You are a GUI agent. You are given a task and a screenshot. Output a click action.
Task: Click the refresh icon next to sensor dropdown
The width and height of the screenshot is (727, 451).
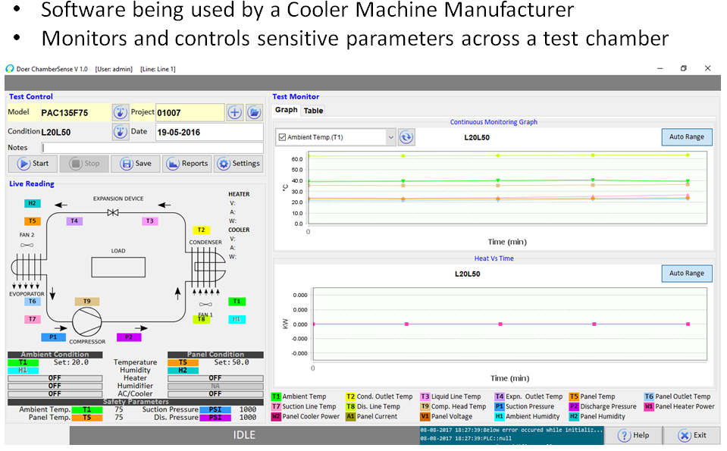(407, 137)
